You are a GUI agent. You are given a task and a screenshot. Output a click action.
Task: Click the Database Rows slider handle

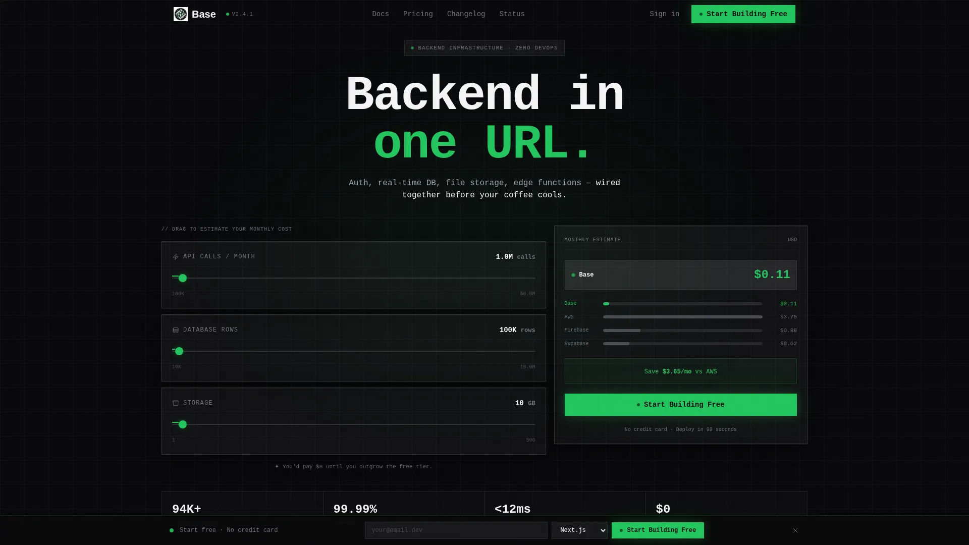click(x=179, y=351)
